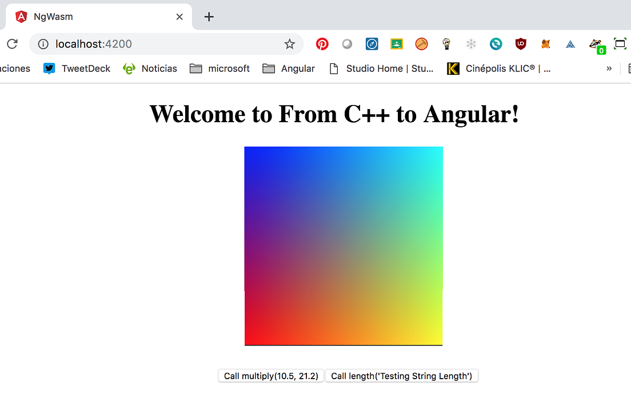Viewport: 631px width, 414px height.
Task: Open the snowflake-shaped extension icon
Action: (x=471, y=43)
